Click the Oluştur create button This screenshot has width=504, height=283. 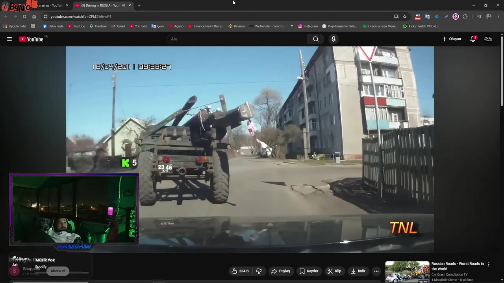[x=451, y=39]
